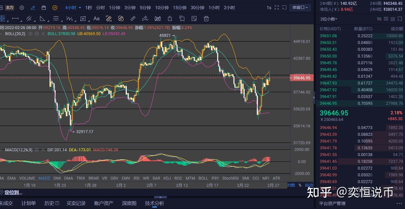The image size is (405, 209).
Task: Click the lock drawings icon
Action: pyautogui.click(x=170, y=19)
